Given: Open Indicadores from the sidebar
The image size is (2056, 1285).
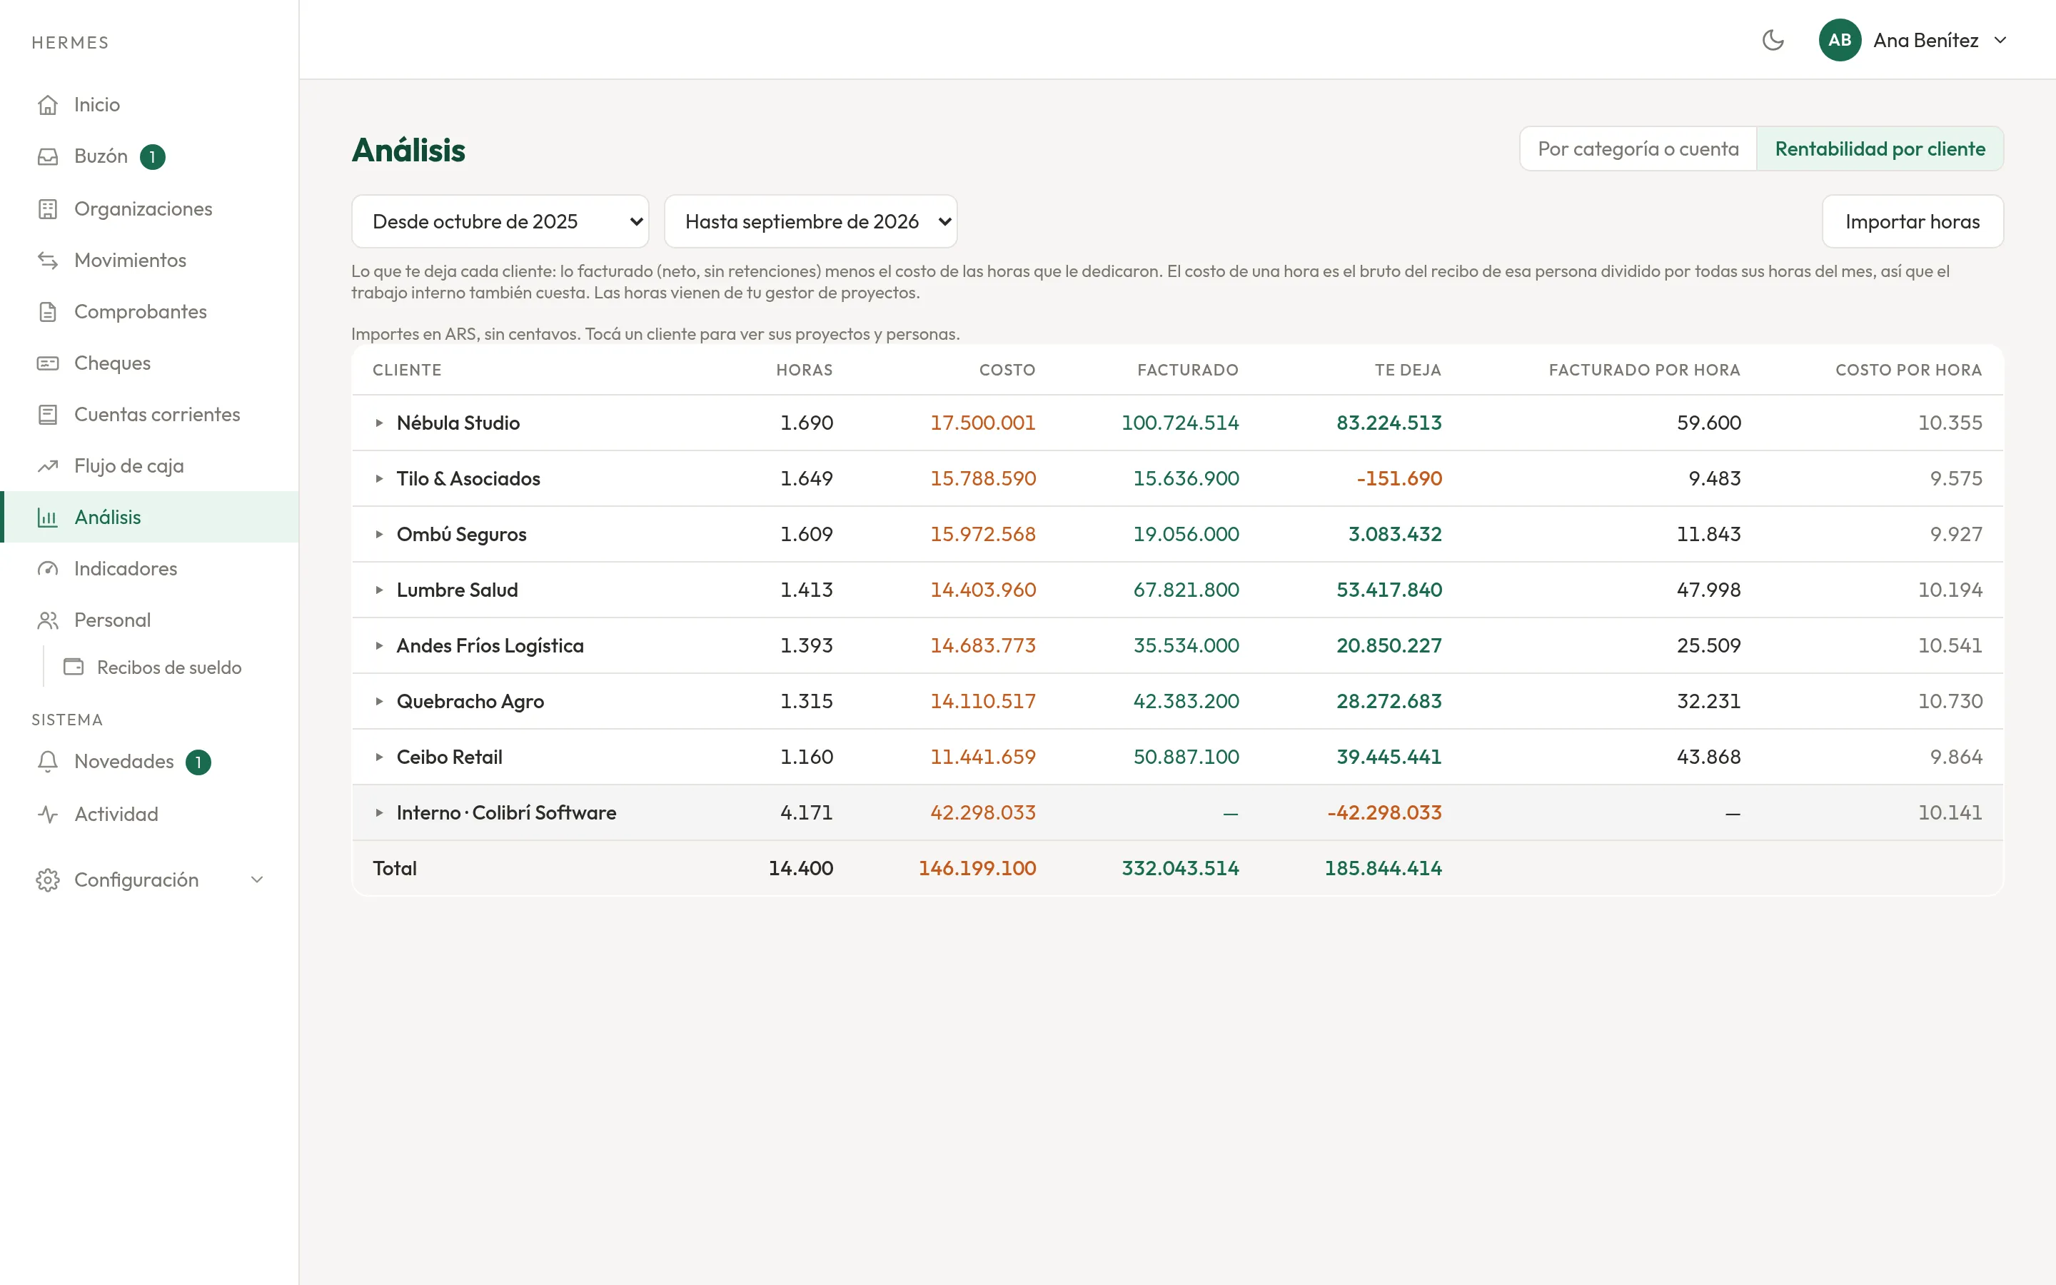Looking at the screenshot, I should 149,568.
